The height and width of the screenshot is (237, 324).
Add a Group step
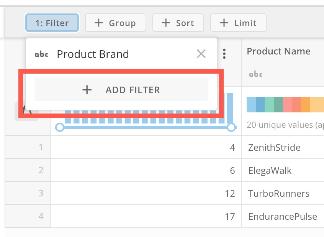[115, 23]
